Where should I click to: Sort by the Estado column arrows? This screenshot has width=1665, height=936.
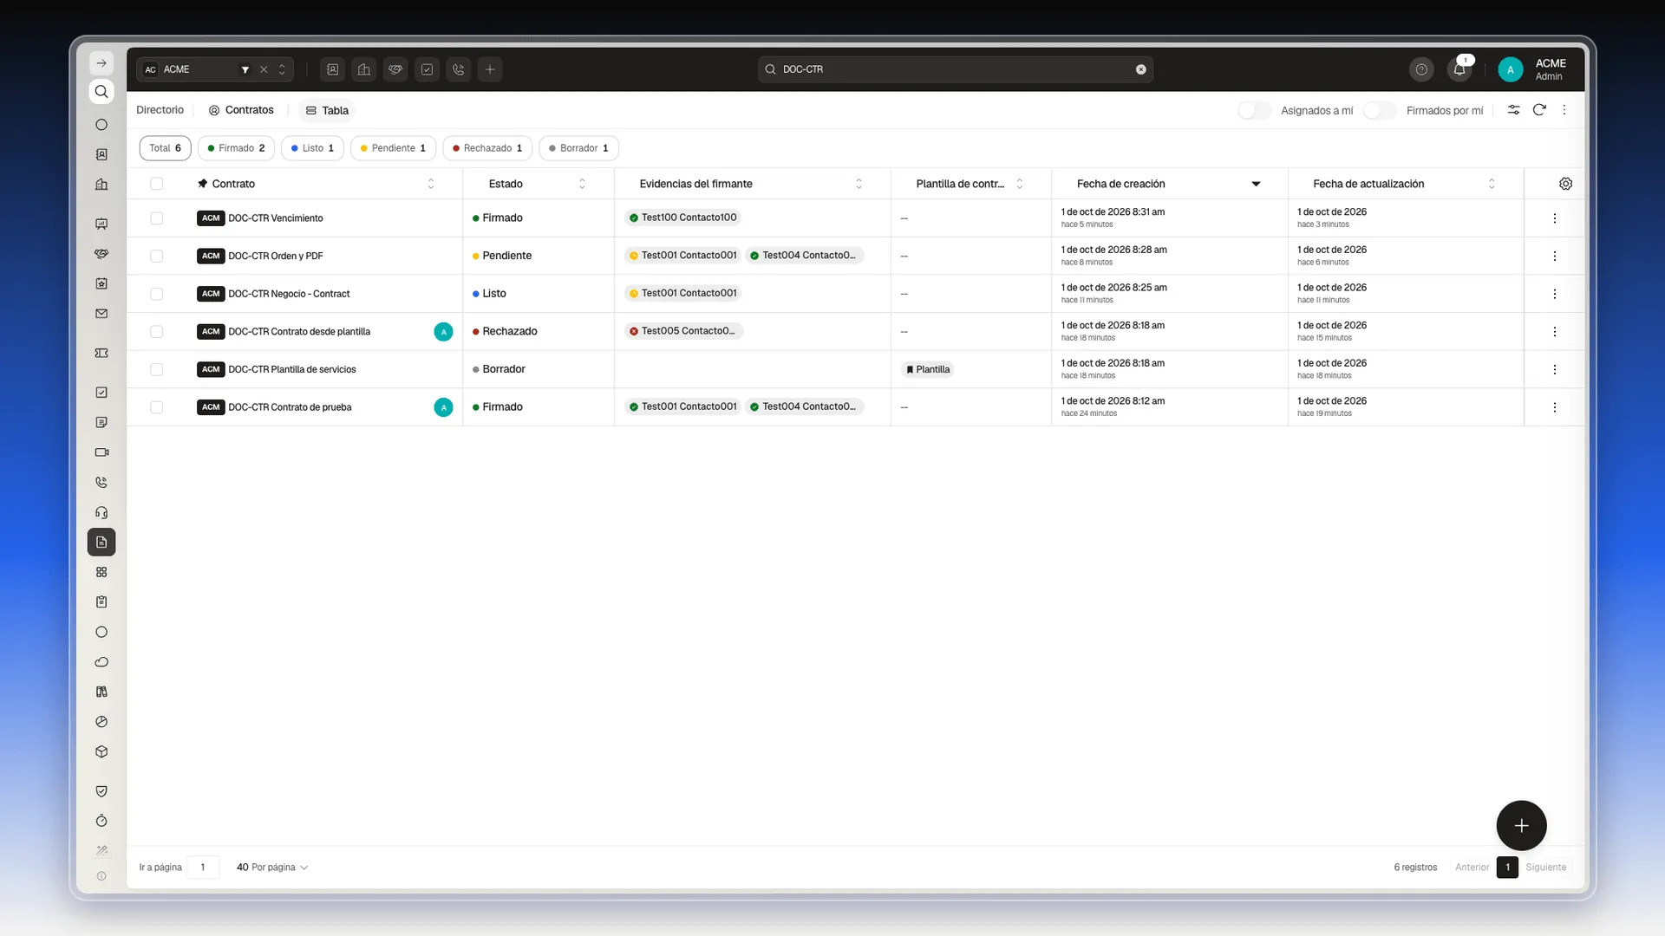coord(582,184)
